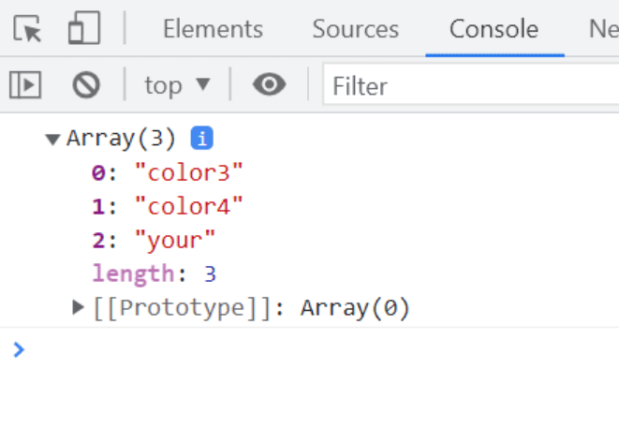The width and height of the screenshot is (619, 443).
Task: Select the "color4" string value
Action: coord(189,206)
